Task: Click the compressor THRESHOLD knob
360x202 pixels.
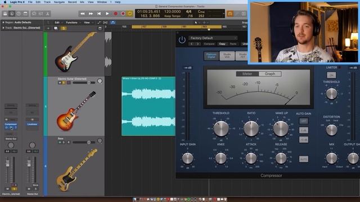Action: (x=221, y=128)
